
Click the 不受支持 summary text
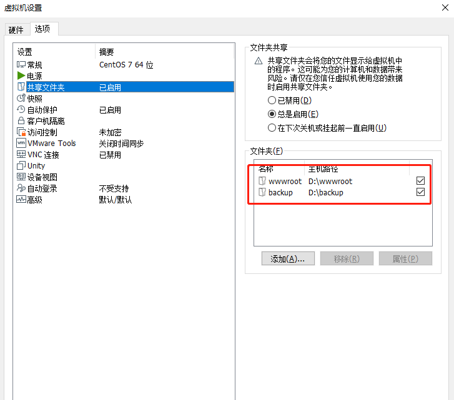point(114,188)
